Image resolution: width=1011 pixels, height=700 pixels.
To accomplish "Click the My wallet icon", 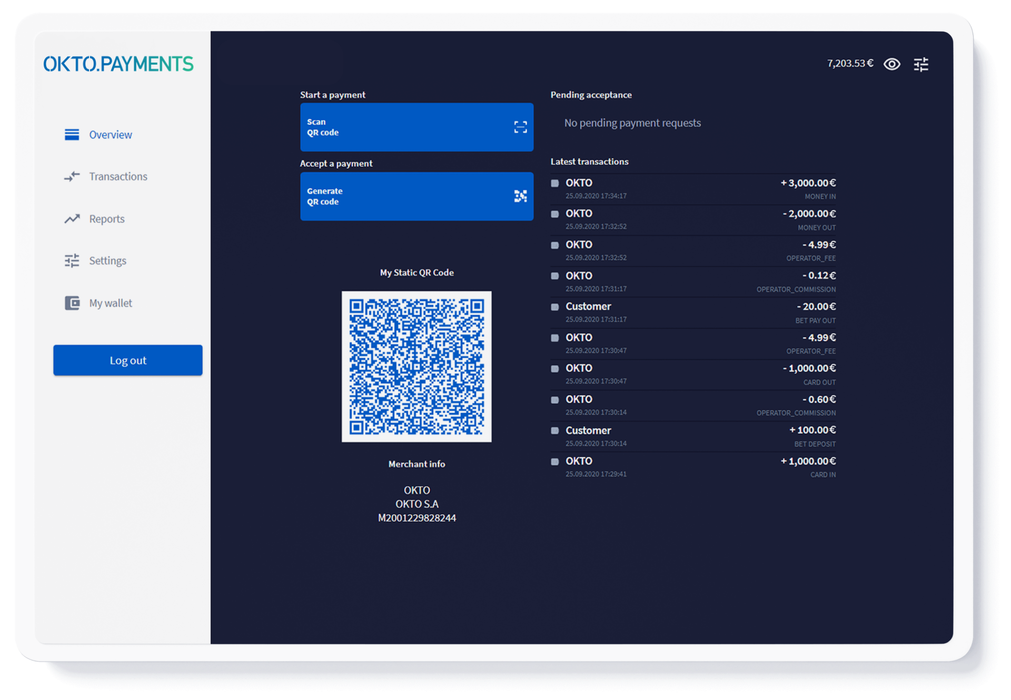I will click(72, 303).
